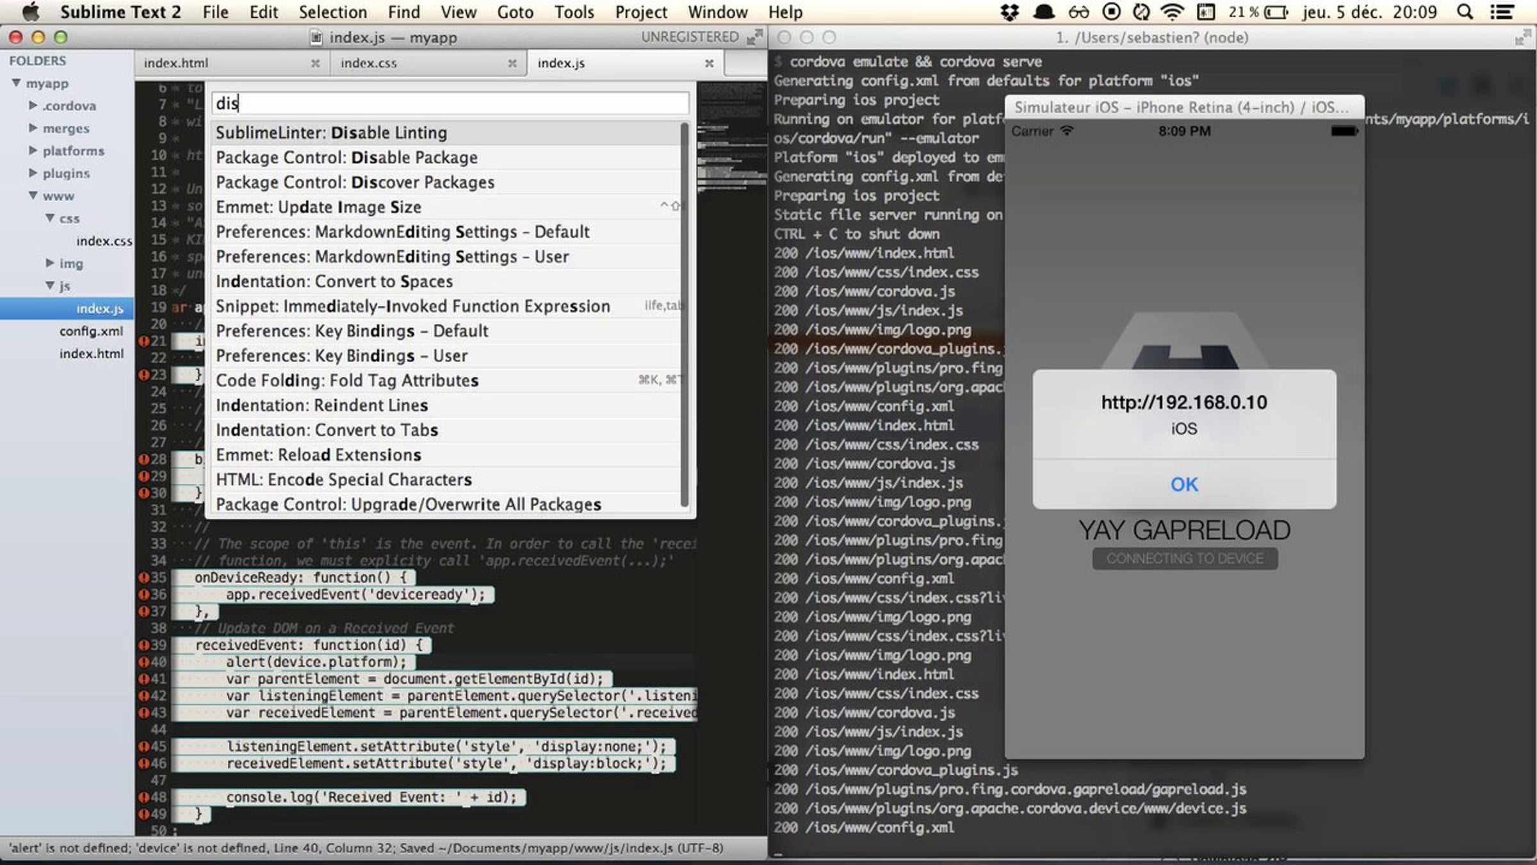Click the battery status icon
The width and height of the screenshot is (1537, 865).
point(1276,12)
